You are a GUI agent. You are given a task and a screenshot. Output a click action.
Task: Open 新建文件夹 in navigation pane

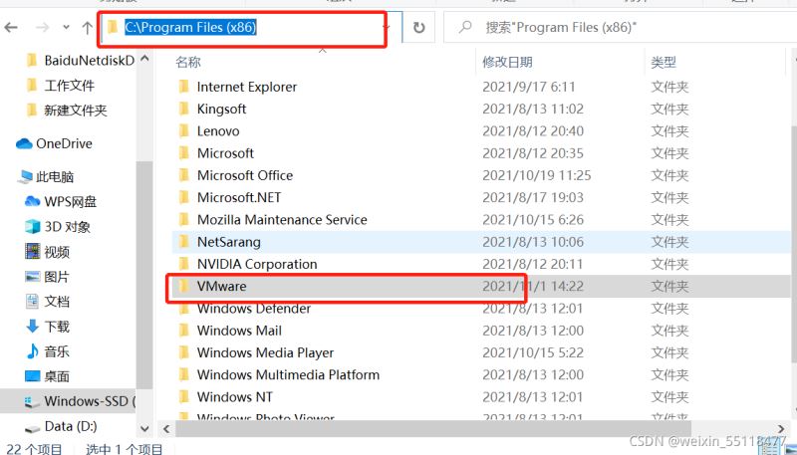(x=76, y=111)
